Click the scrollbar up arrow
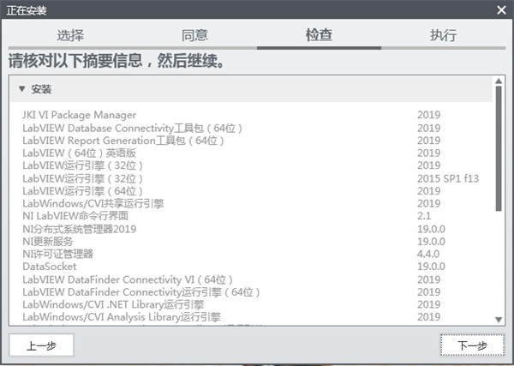This screenshot has height=366, width=514. [499, 83]
